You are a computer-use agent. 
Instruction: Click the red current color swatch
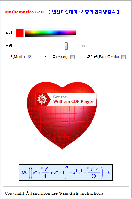coord(20,33)
